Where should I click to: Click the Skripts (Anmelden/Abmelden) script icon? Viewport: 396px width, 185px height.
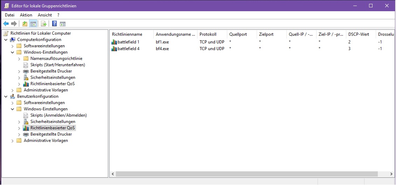pyautogui.click(x=26, y=115)
